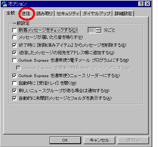Click the キャンセル button
This screenshot has width=158, height=147.
[x=99, y=140]
